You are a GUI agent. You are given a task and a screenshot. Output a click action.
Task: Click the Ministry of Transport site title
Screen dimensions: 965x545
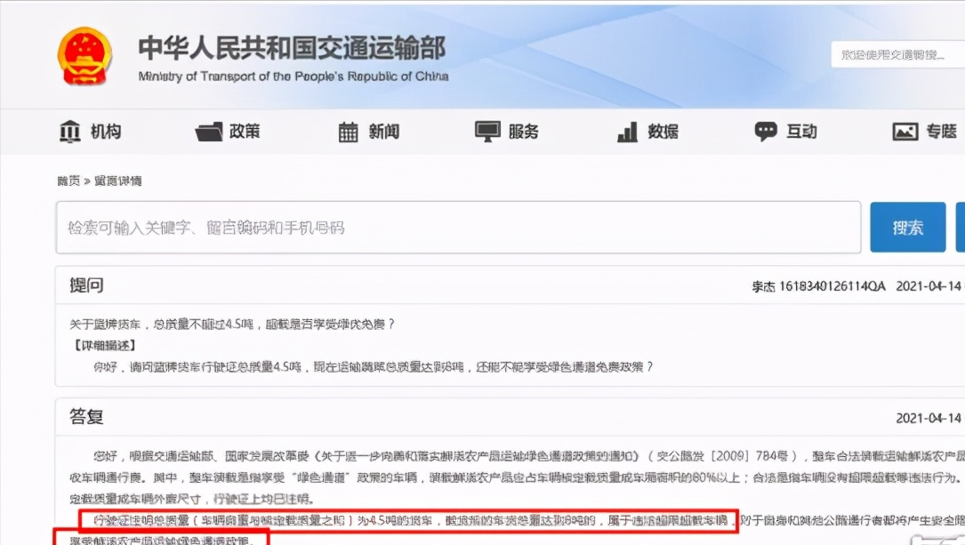(x=292, y=48)
